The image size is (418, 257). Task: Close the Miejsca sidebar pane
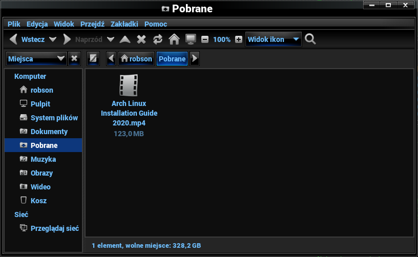click(x=74, y=58)
